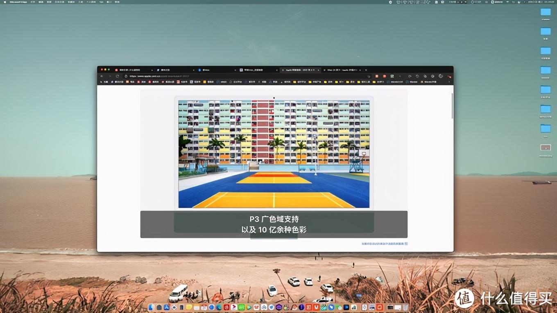This screenshot has height=313, width=557.
Task: Open a new tab with the plus button
Action: pyautogui.click(x=366, y=70)
